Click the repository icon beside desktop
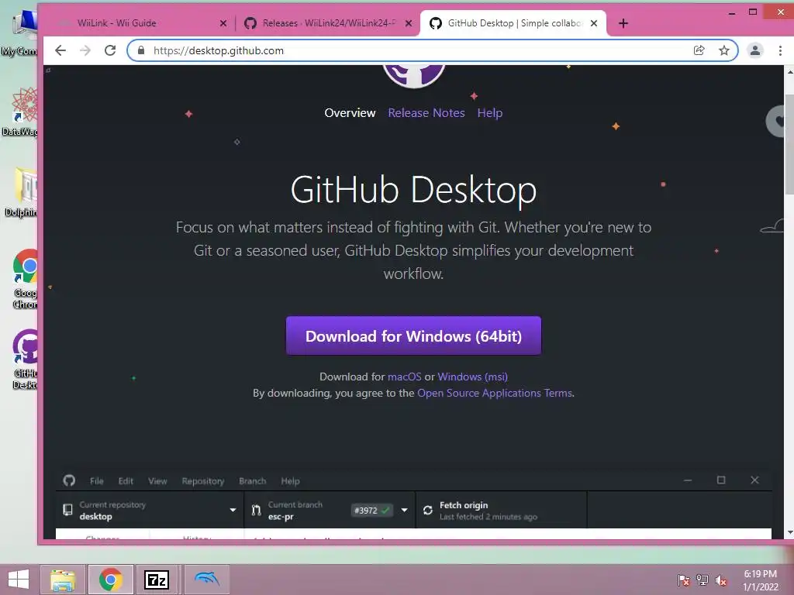Viewport: 794px width, 595px height. (x=67, y=510)
